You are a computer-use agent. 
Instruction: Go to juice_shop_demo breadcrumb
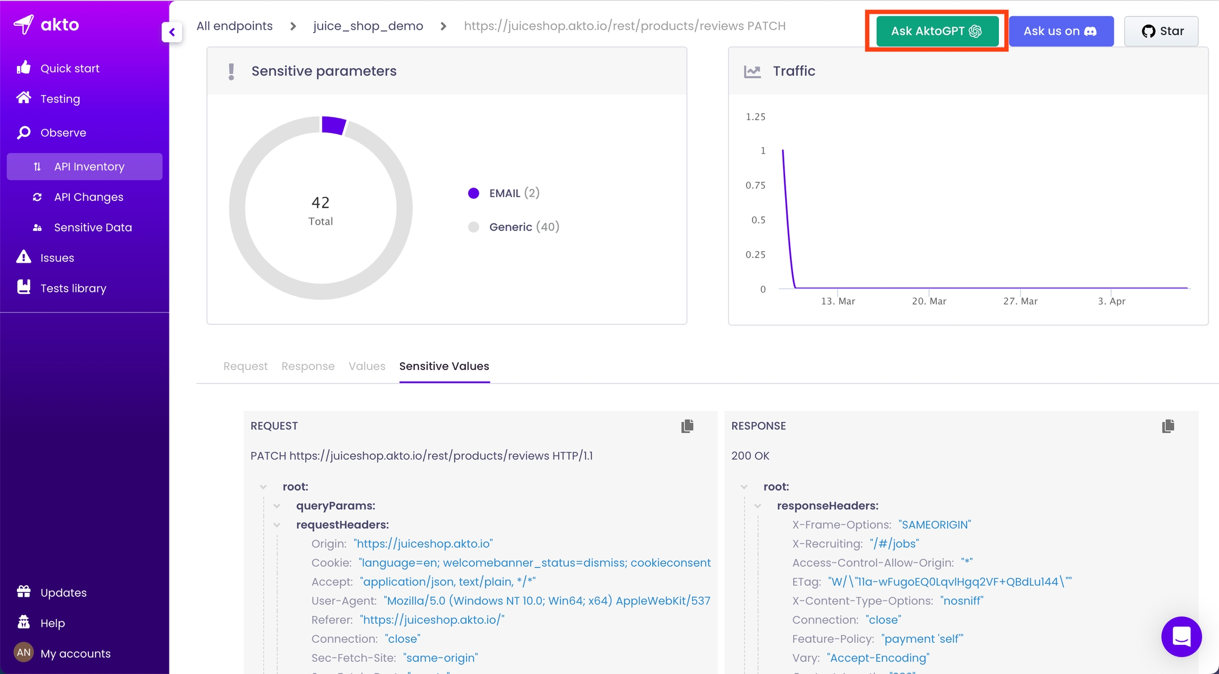click(x=368, y=26)
